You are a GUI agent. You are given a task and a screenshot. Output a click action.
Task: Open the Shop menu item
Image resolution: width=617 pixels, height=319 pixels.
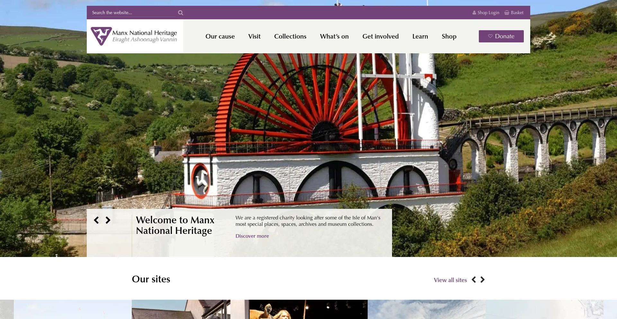449,36
